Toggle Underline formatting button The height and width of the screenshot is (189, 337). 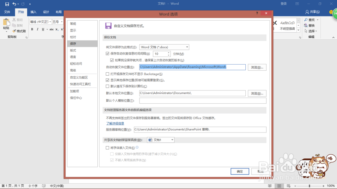click(x=43, y=29)
